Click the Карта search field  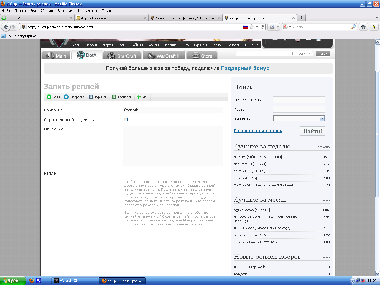pos(299,109)
